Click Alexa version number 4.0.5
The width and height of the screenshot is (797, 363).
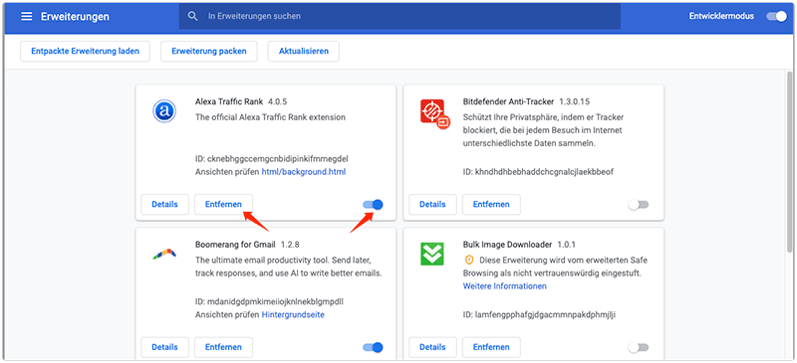point(278,101)
